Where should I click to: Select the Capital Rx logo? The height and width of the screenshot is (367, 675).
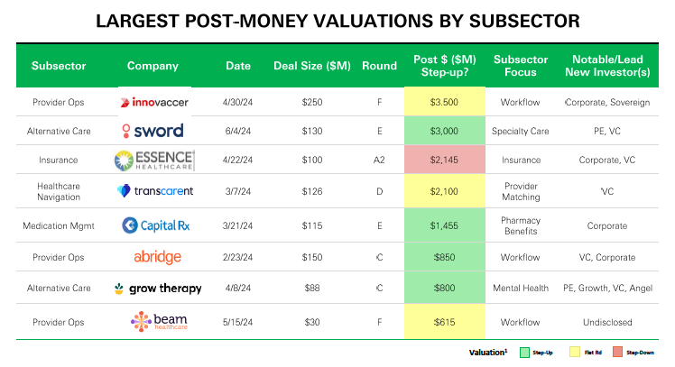pos(153,225)
